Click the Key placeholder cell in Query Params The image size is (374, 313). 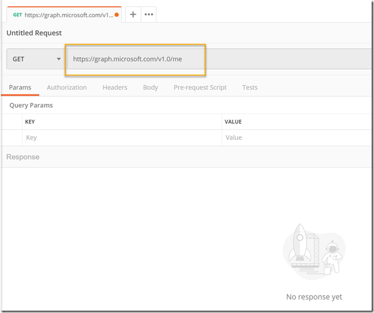[122, 137]
